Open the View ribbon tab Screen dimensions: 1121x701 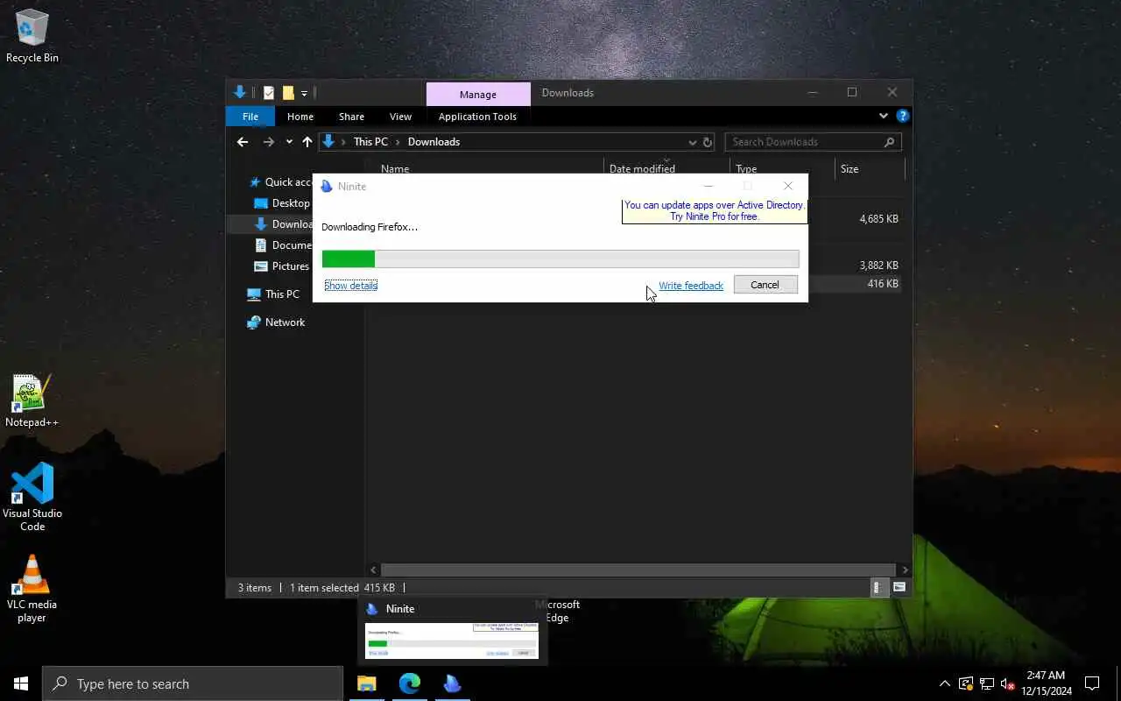(x=400, y=117)
